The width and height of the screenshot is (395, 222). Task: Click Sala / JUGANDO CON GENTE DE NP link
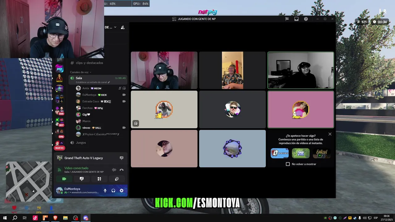point(84,172)
